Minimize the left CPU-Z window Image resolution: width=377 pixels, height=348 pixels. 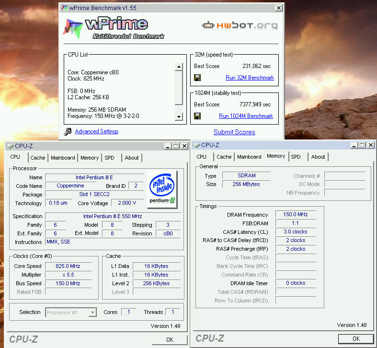point(168,146)
